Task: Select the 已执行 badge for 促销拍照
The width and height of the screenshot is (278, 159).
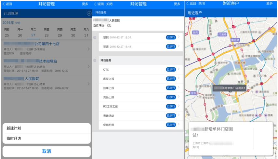Action: click(x=171, y=125)
